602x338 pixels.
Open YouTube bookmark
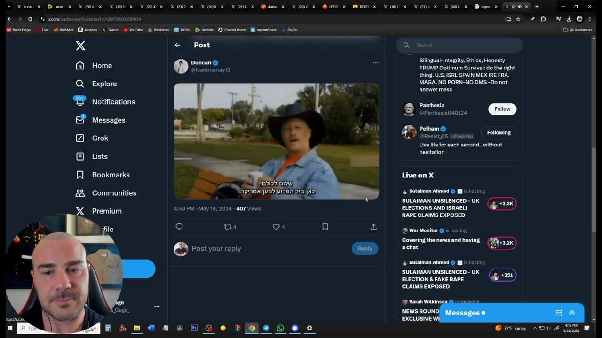pyautogui.click(x=133, y=30)
